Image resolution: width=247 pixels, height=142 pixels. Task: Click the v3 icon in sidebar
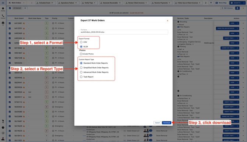(3, 121)
